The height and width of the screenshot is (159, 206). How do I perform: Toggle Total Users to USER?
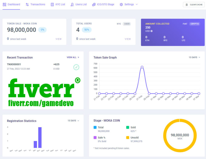127,24
